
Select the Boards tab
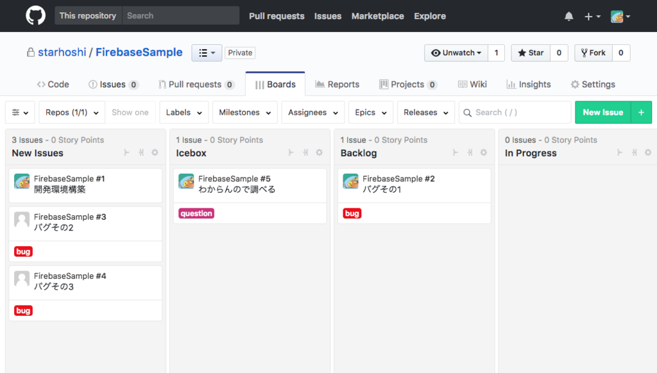(x=275, y=84)
